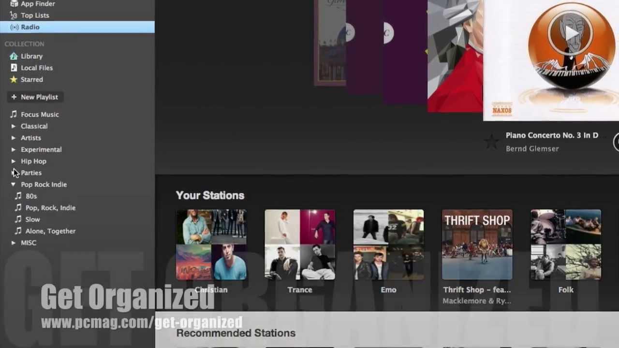
Task: Open the Pop, Rock, Indie playlist
Action: [50, 208]
